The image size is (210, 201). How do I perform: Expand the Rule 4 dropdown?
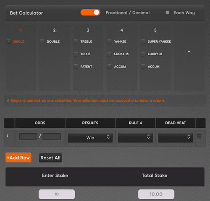[135, 138]
